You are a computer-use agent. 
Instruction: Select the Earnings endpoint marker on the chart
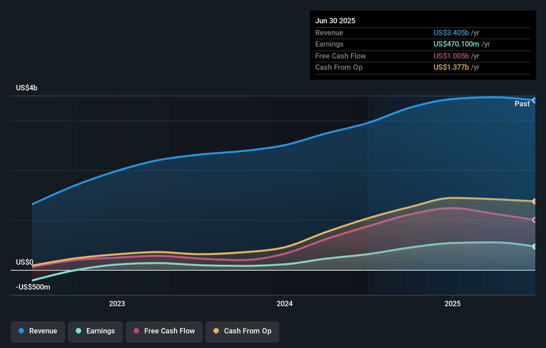(x=535, y=246)
